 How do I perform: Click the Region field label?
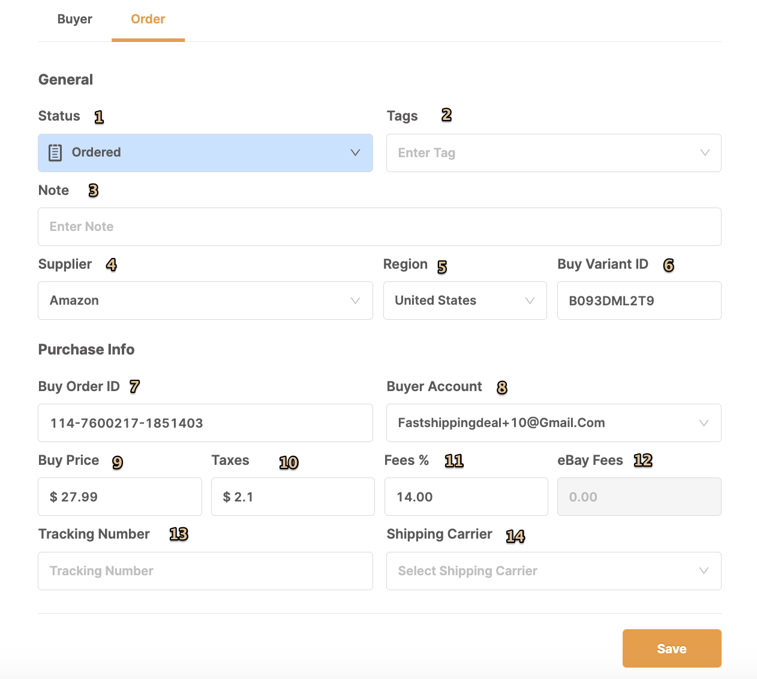click(405, 265)
